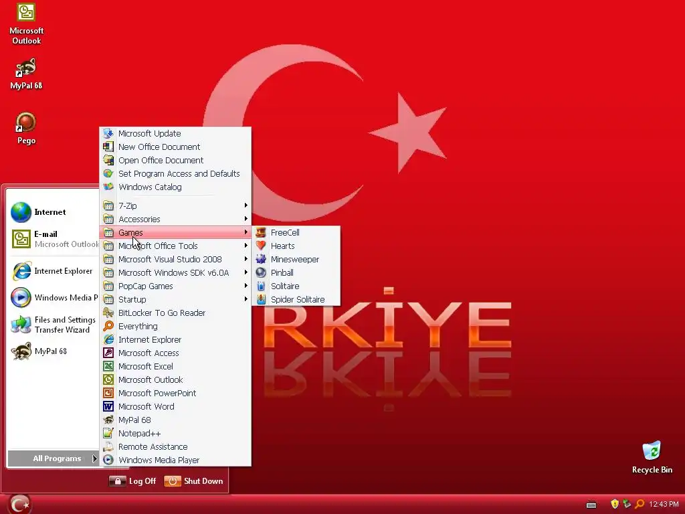Click the 12:43 PM taskbar clock

point(664,505)
